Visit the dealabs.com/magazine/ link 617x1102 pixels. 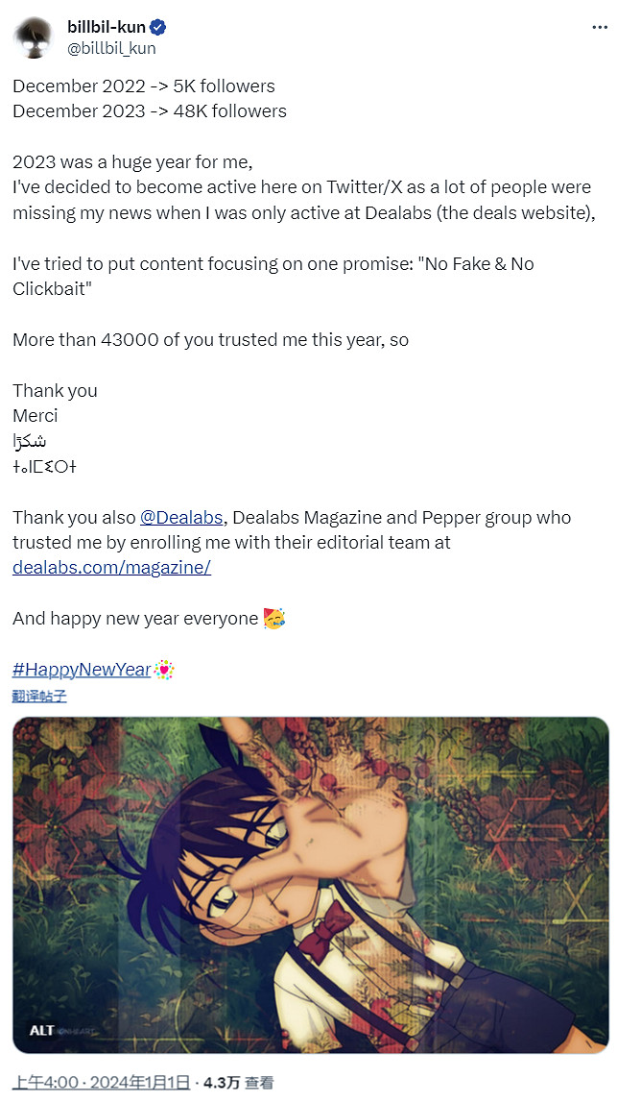point(111,567)
